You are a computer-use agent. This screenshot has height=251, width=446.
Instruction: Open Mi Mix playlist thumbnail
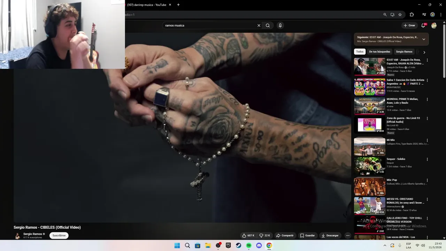(x=369, y=147)
